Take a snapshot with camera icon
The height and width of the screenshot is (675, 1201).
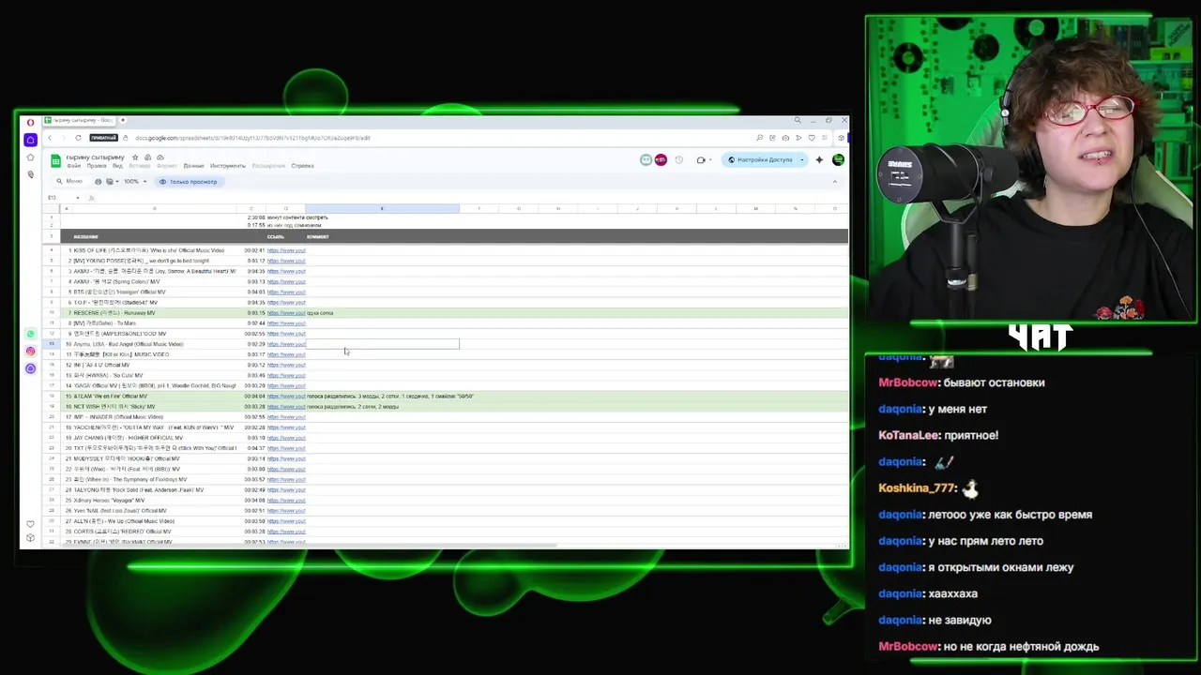pos(785,138)
